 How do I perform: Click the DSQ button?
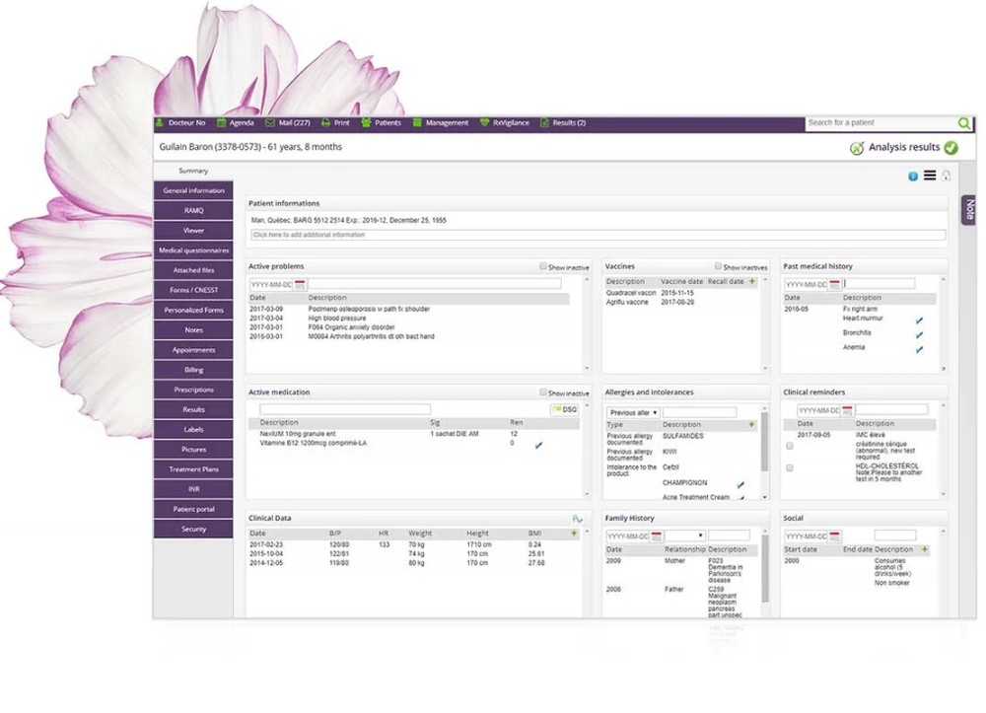tap(565, 409)
